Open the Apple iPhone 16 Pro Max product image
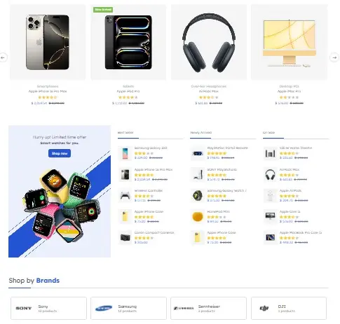The width and height of the screenshot is (340, 324). (48, 42)
